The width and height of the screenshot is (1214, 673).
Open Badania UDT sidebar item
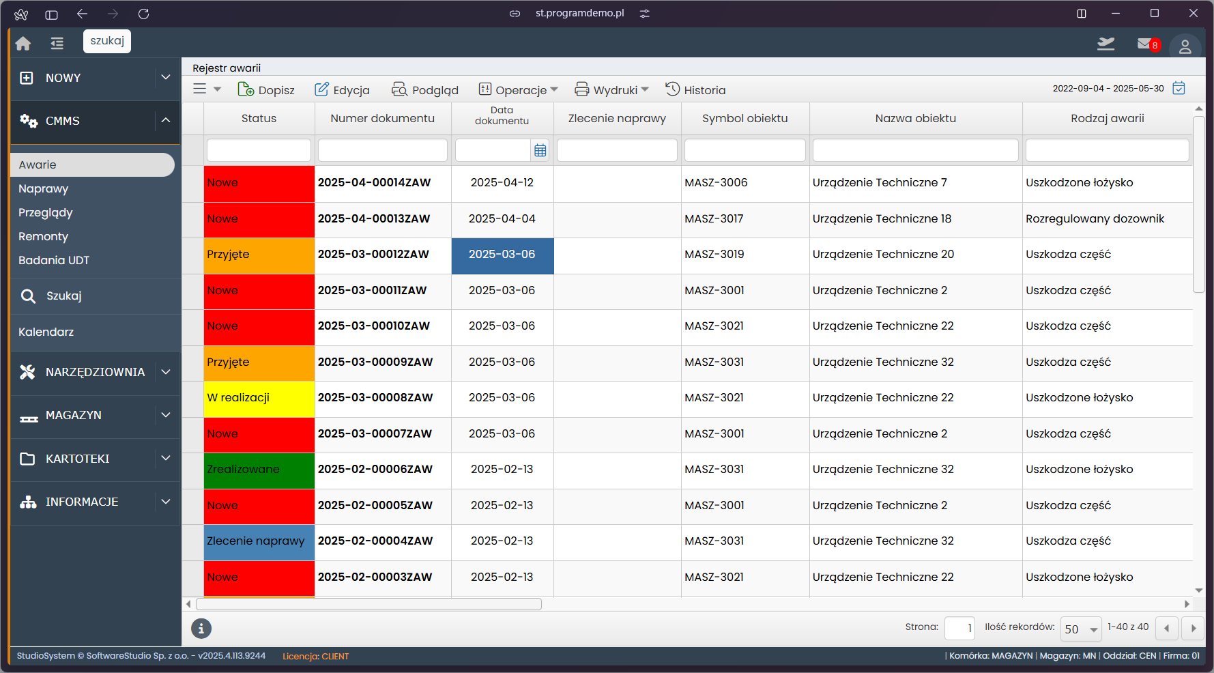[54, 260]
